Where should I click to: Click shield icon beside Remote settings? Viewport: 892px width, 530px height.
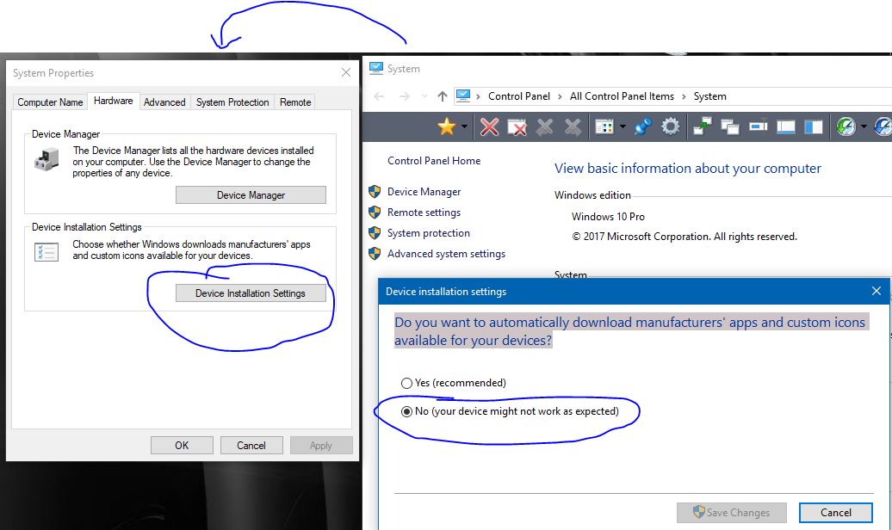[x=375, y=213]
